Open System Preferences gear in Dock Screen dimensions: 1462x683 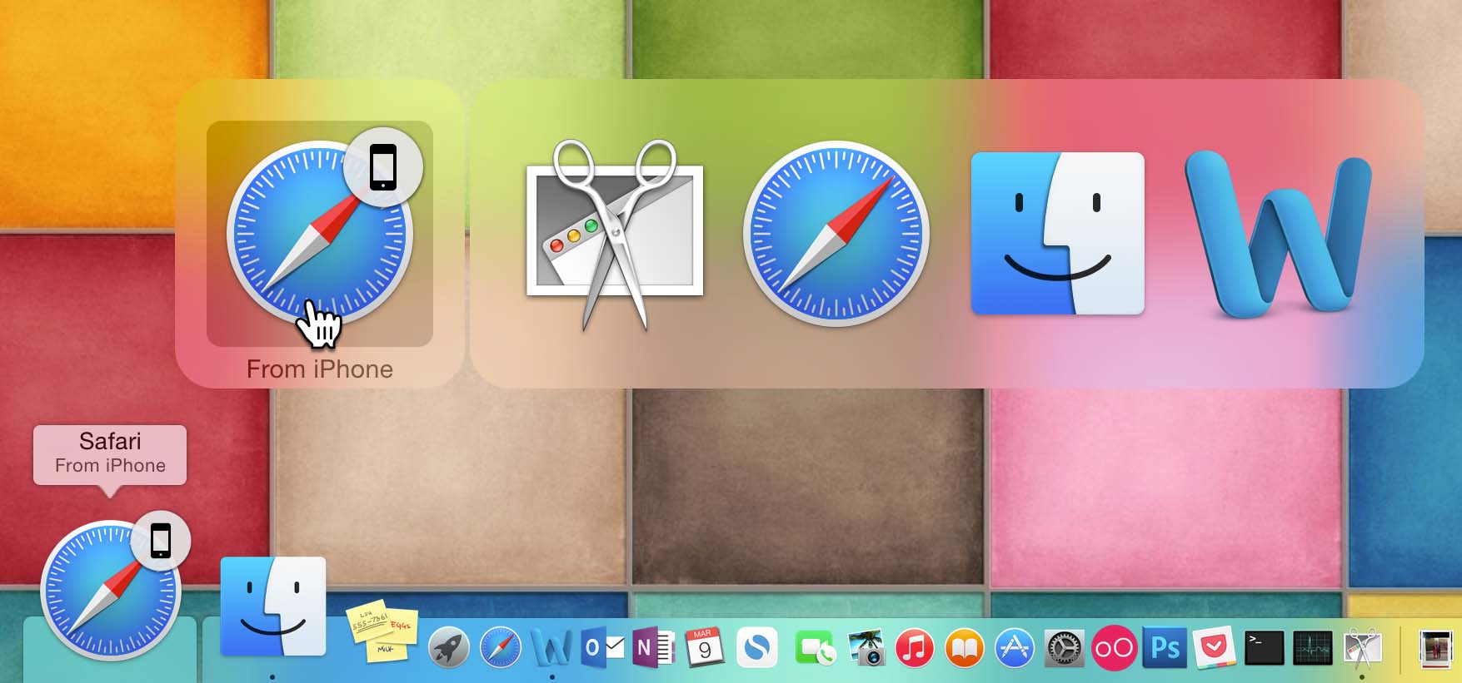click(x=1065, y=647)
